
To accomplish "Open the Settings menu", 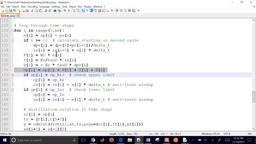I will tap(56, 7).
